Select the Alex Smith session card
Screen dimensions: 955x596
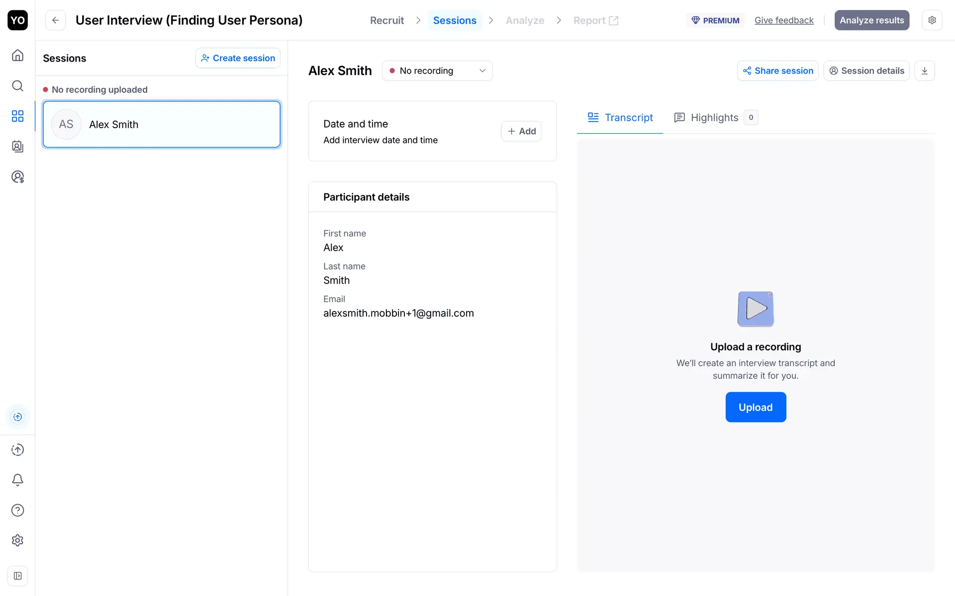pyautogui.click(x=162, y=124)
